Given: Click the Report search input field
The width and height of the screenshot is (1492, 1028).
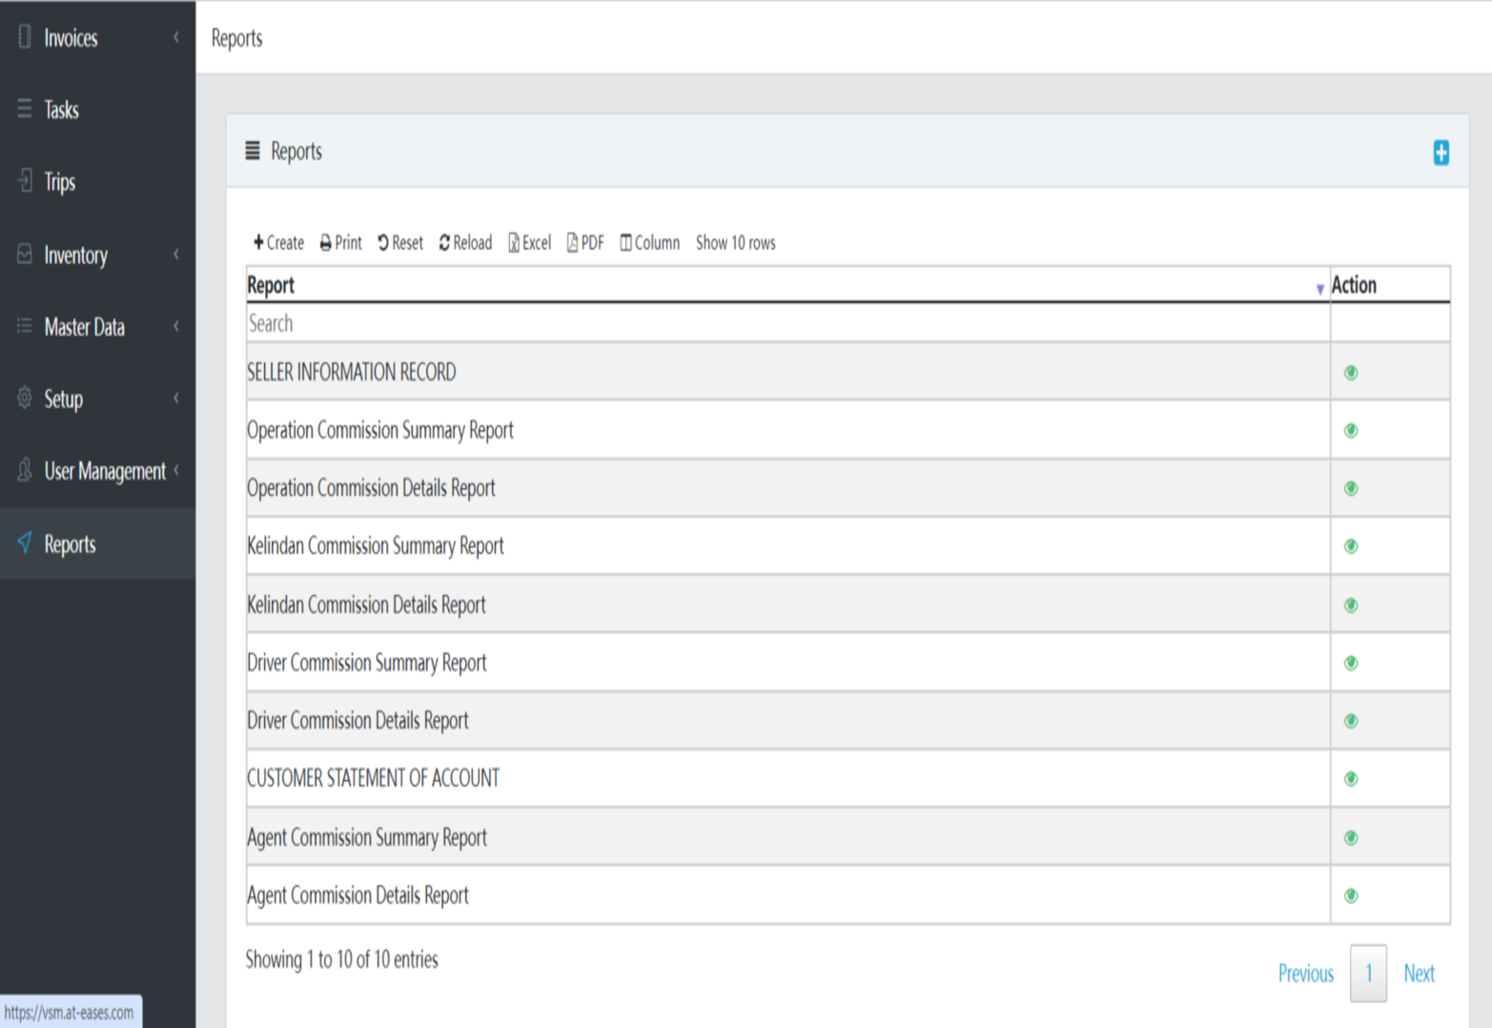Looking at the screenshot, I should [787, 324].
